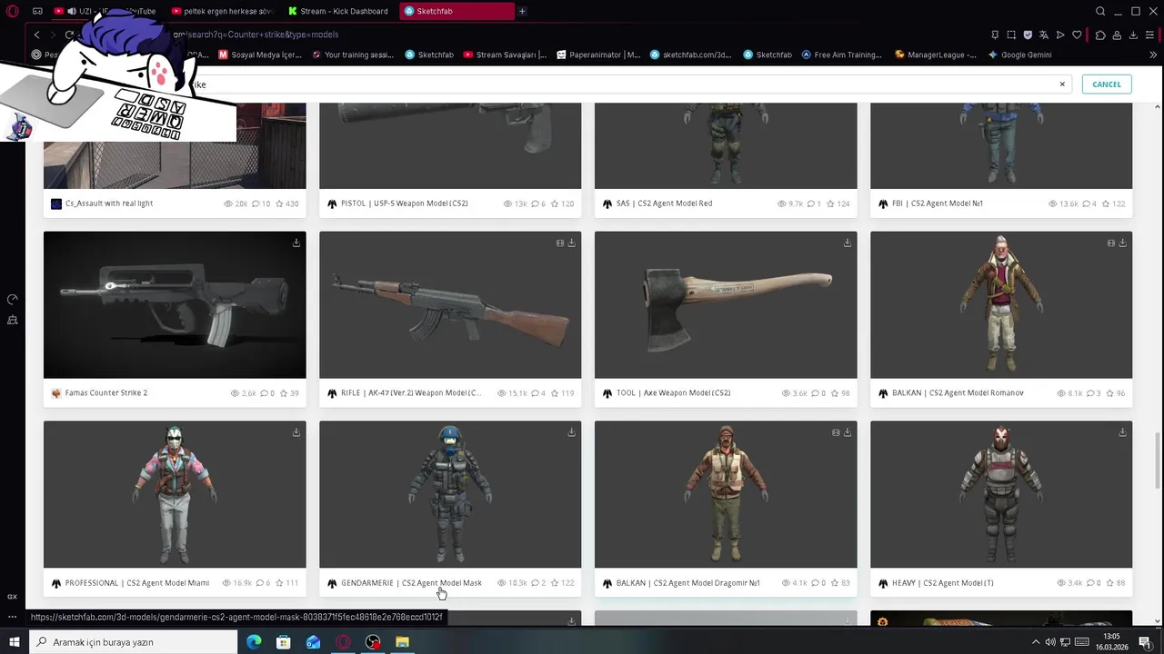Clear the search field with X icon
1164x654 pixels.
pyautogui.click(x=1061, y=84)
